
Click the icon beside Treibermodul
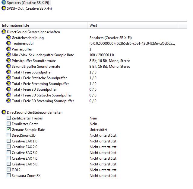9,43
